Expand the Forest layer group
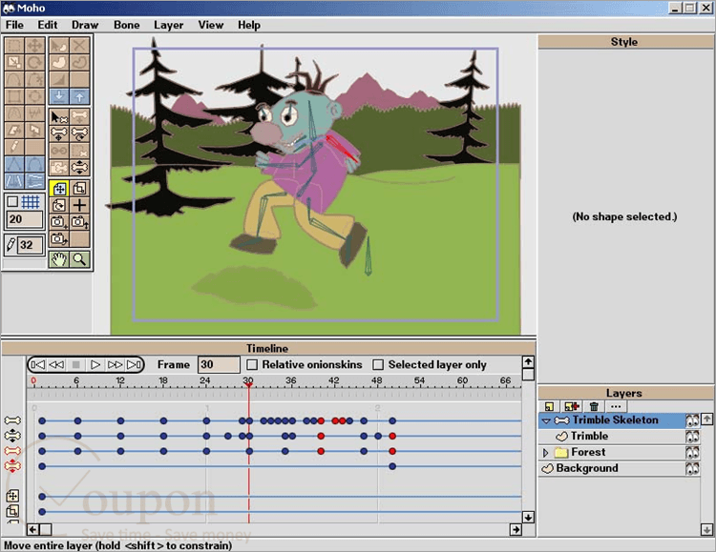The width and height of the screenshot is (716, 552). [545, 453]
